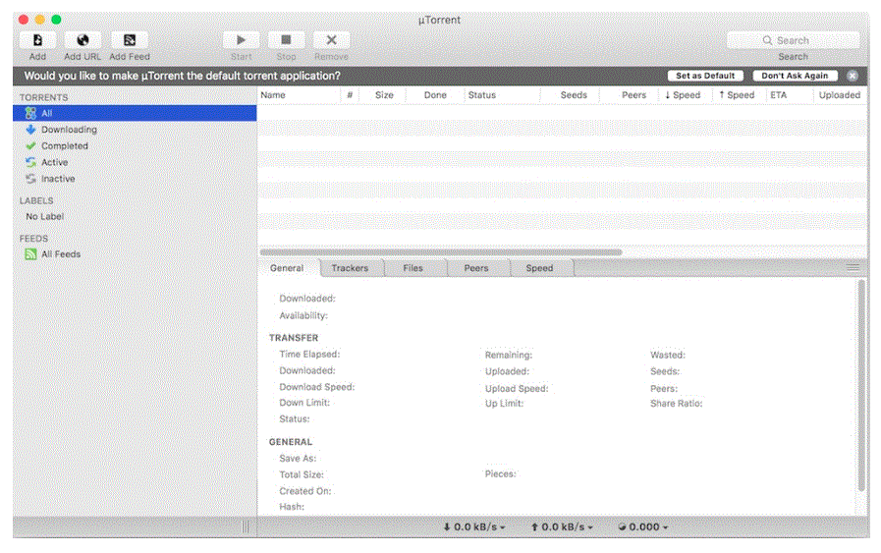The width and height of the screenshot is (881, 553).
Task: Click the magnifier icon in Search
Action: [x=767, y=40]
